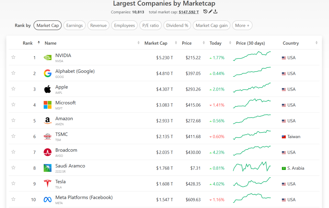Screen dimensions: 329x208
Task: Toggle the favorite star for Broadcom
Action: pyautogui.click(x=13, y=152)
